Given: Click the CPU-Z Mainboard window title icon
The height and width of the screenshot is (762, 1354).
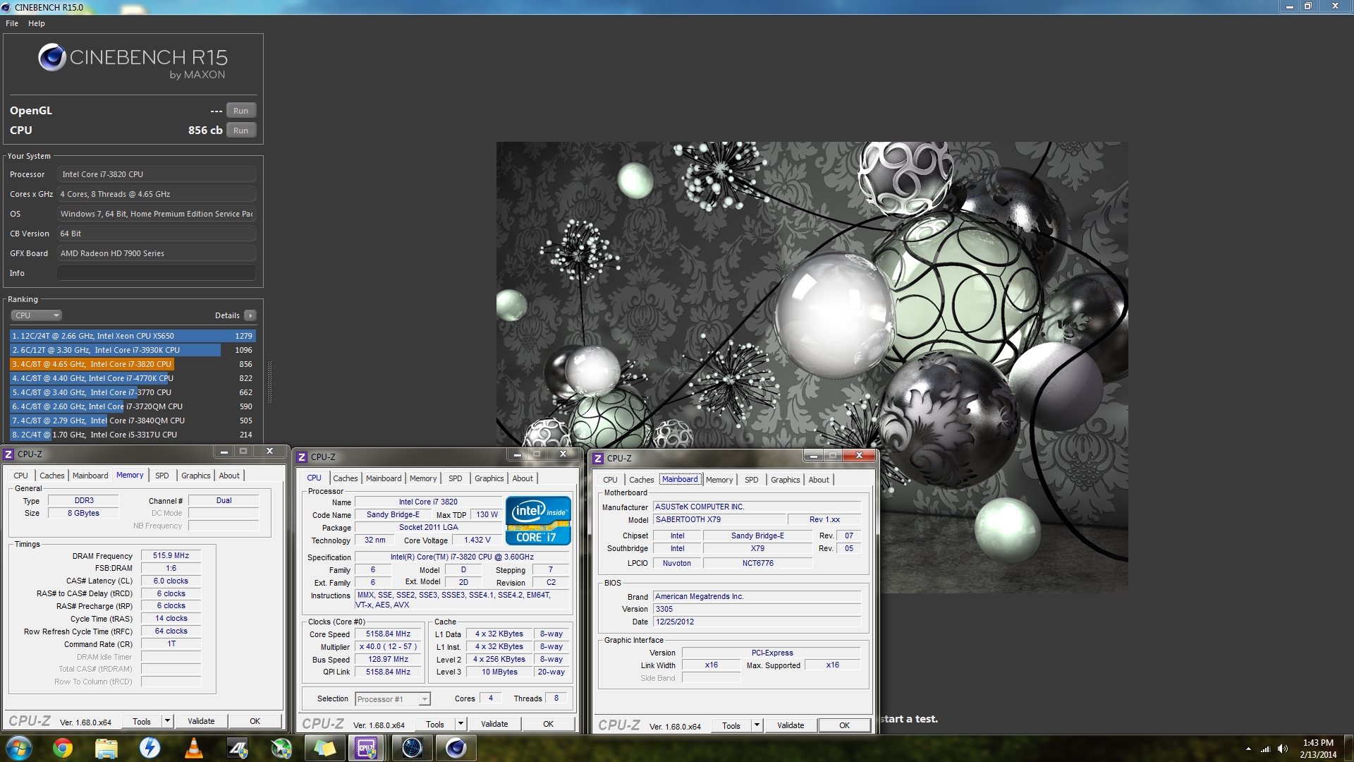Looking at the screenshot, I should [x=598, y=459].
